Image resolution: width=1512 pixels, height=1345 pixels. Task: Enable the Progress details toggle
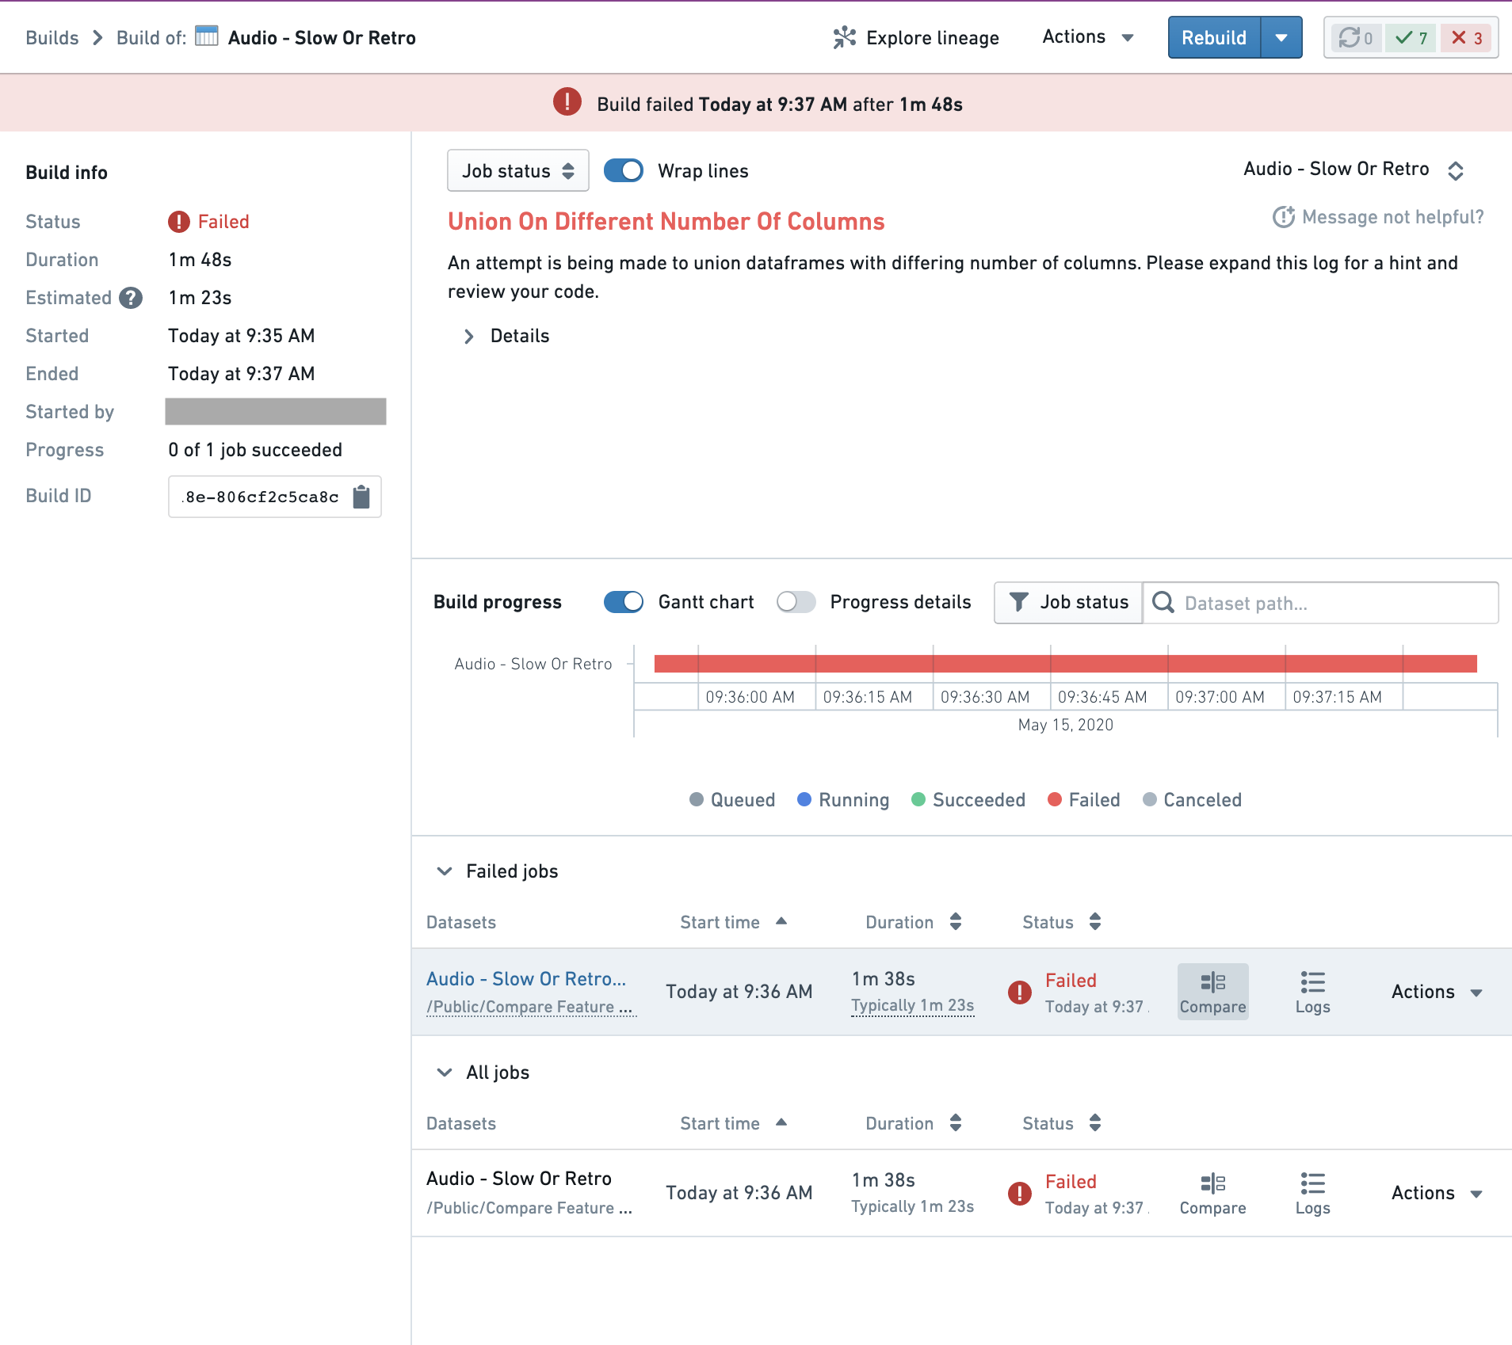[x=796, y=602]
